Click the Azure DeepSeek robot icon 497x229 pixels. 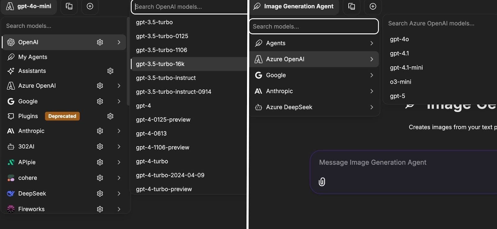point(258,108)
